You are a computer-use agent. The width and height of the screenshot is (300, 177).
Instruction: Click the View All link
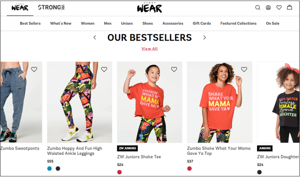click(x=149, y=49)
